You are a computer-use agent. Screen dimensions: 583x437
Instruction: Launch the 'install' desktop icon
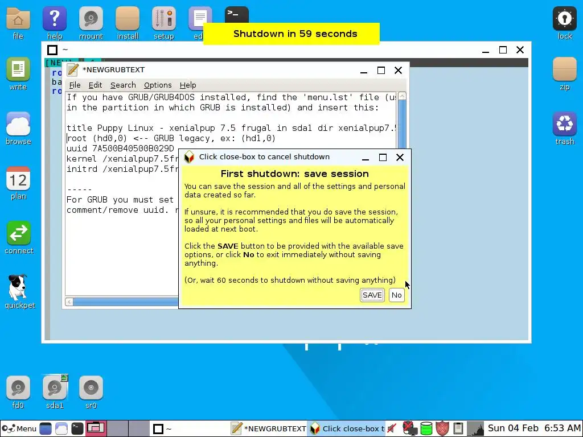(128, 23)
